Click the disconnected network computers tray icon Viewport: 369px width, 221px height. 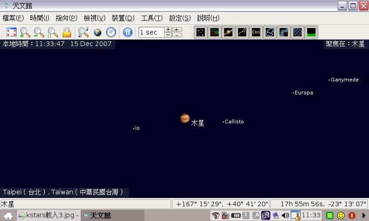(226, 215)
